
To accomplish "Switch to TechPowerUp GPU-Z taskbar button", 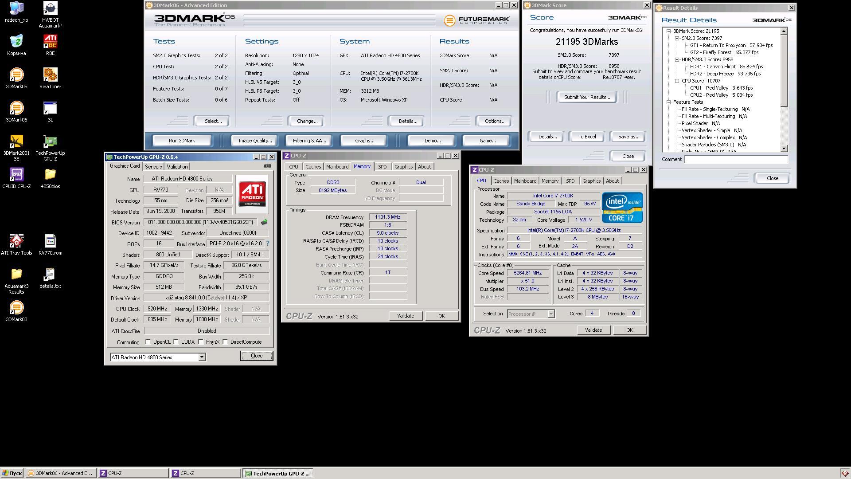I will (x=278, y=473).
